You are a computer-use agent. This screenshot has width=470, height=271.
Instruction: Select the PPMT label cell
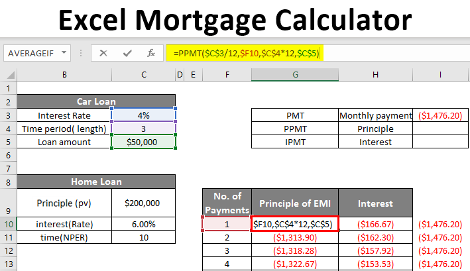[295, 129]
